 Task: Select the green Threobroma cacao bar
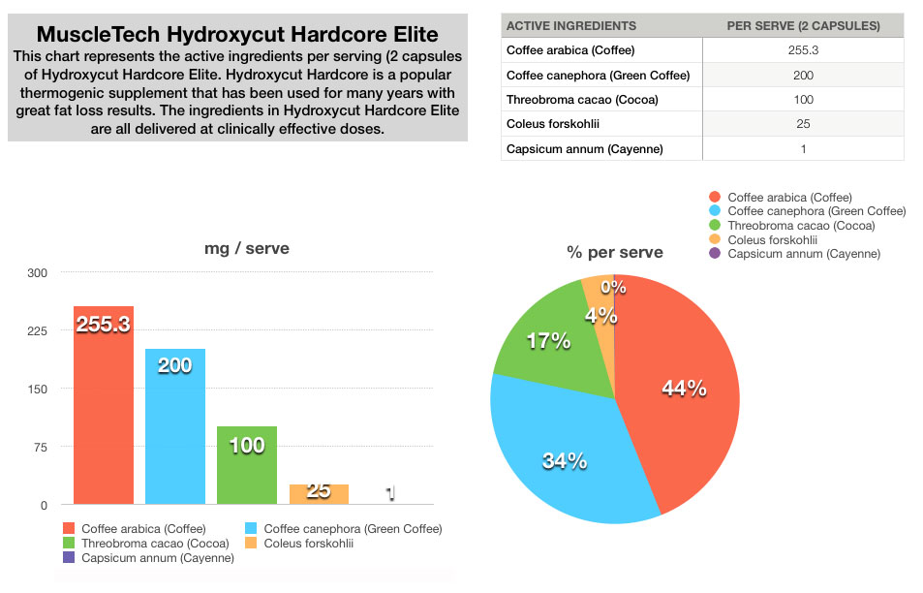(x=247, y=465)
